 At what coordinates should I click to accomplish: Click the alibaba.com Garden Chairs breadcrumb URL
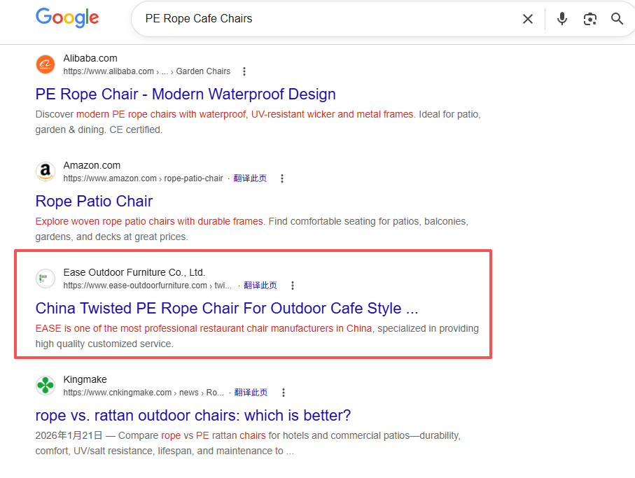[x=146, y=71]
